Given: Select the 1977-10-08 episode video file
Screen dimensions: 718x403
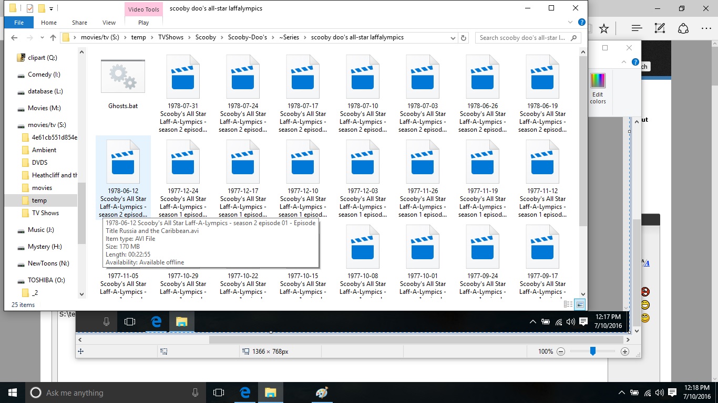Looking at the screenshot, I should click(363, 260).
